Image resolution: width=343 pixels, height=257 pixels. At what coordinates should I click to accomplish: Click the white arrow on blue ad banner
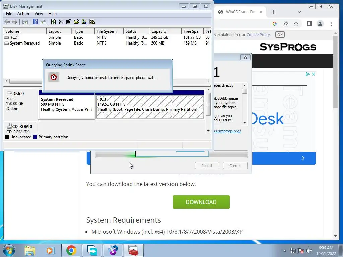click(303, 158)
